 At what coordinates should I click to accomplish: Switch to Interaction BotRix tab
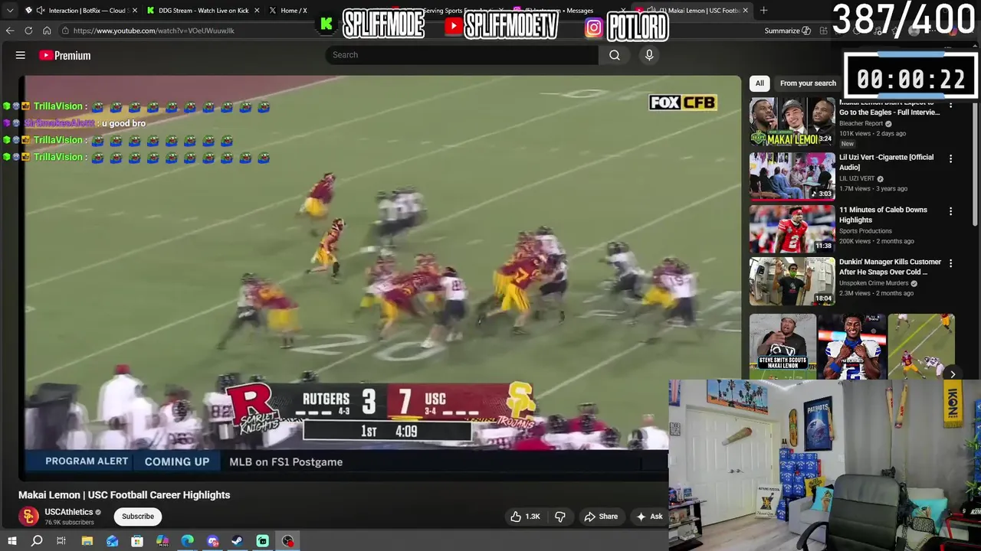pyautogui.click(x=80, y=11)
